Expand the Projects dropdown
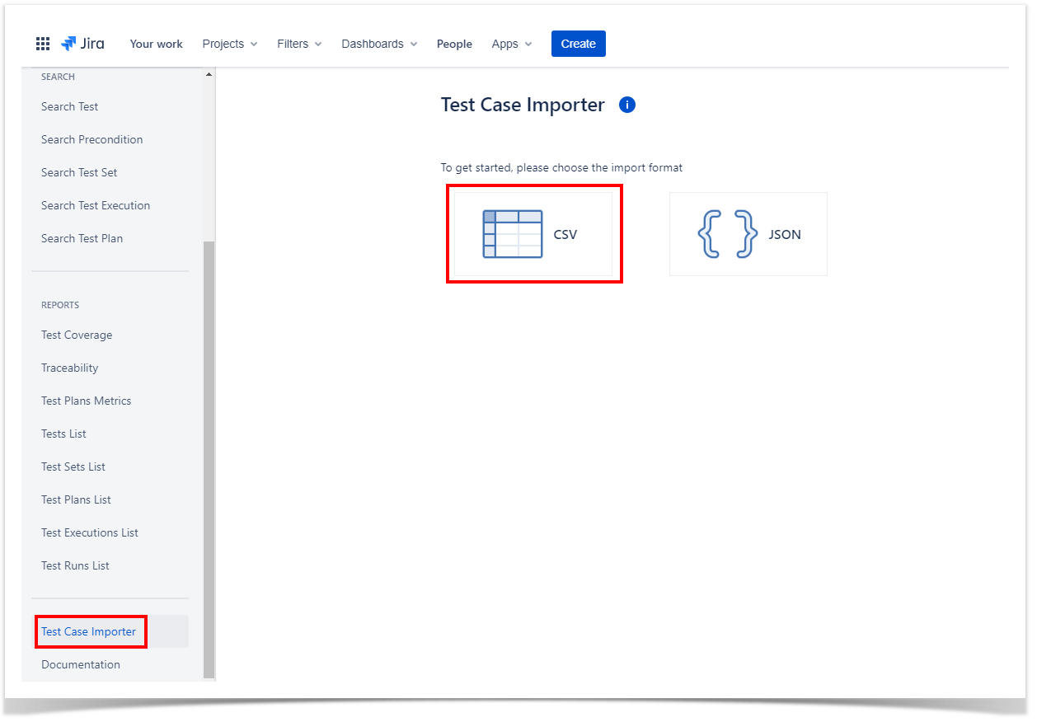 click(230, 44)
